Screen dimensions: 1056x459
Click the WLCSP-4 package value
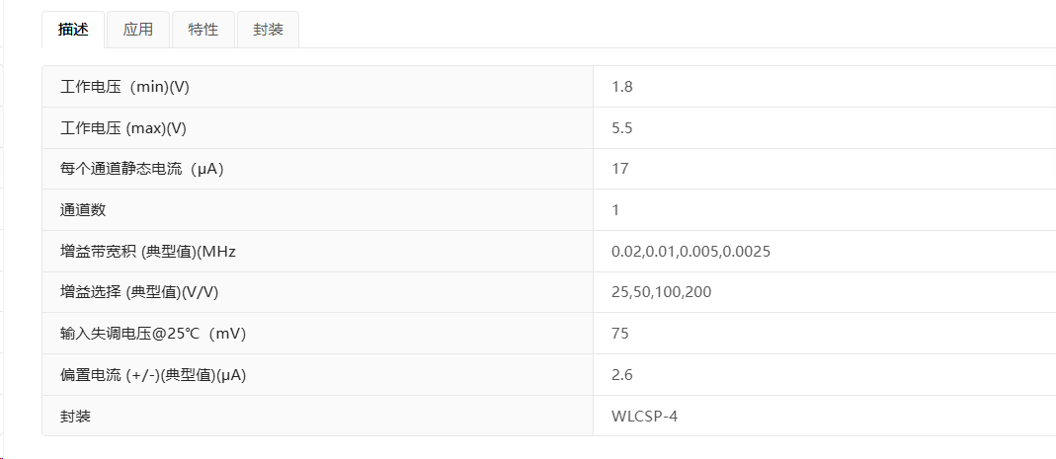[644, 416]
